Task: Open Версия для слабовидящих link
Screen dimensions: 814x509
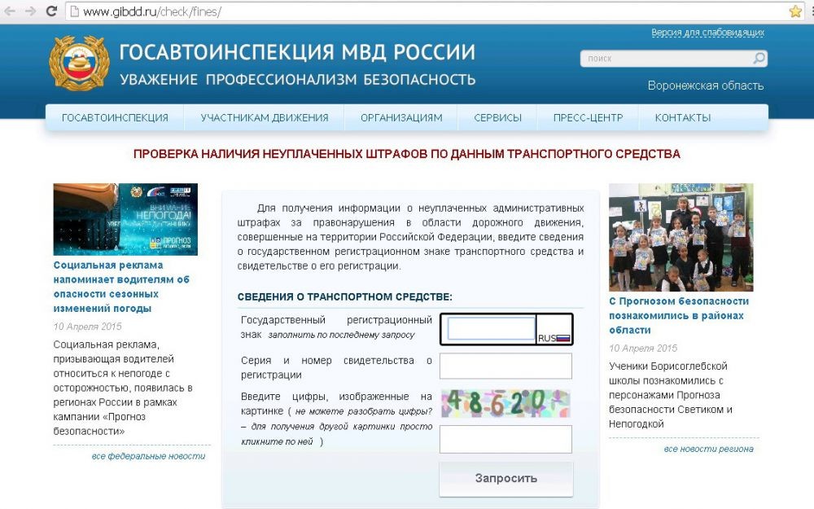Action: [x=707, y=33]
